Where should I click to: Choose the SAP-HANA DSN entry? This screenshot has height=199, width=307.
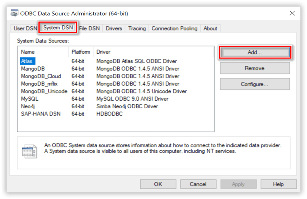41,114
